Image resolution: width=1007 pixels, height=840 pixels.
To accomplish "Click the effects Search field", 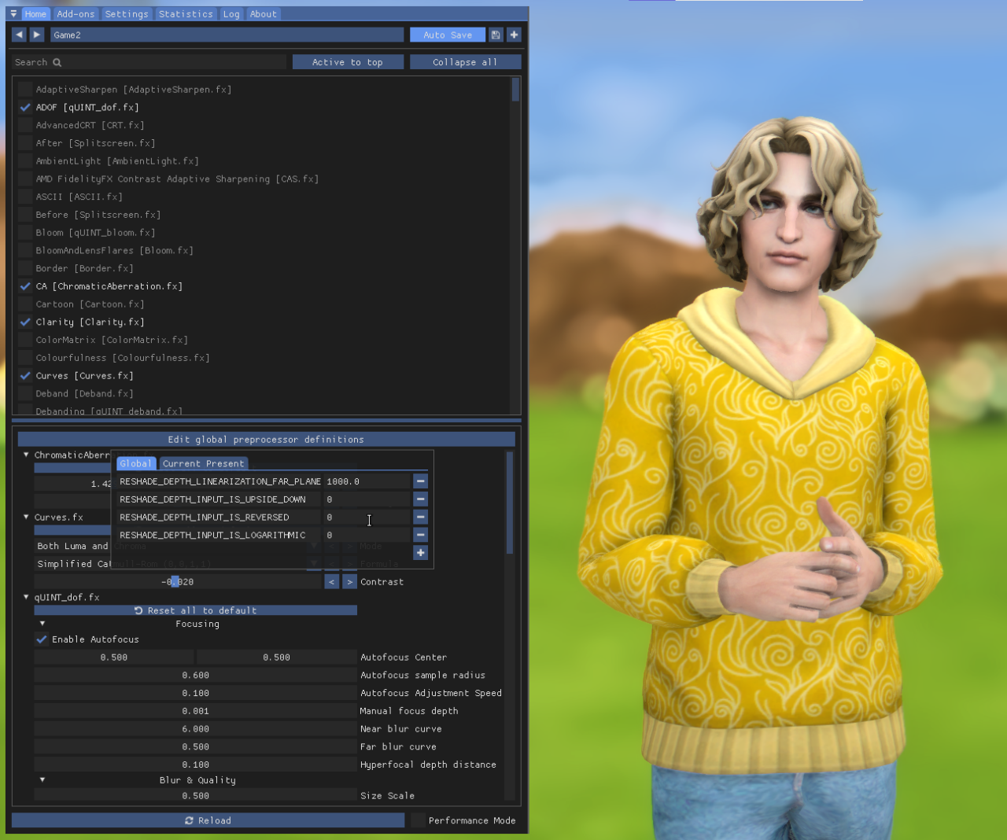I will tap(149, 62).
